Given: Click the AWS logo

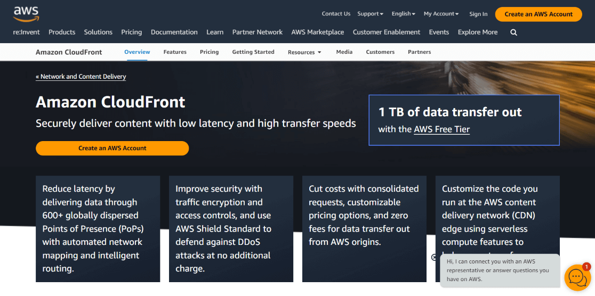Looking at the screenshot, I should point(26,14).
